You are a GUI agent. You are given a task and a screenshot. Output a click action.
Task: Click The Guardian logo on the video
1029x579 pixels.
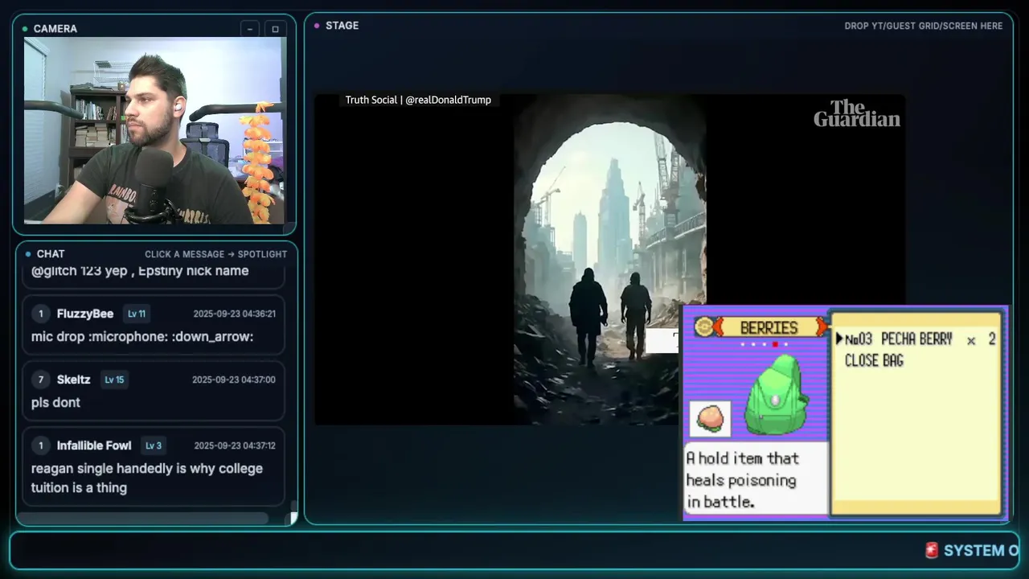click(857, 113)
